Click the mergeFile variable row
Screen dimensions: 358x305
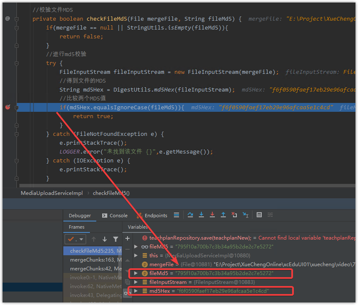(x=244, y=265)
